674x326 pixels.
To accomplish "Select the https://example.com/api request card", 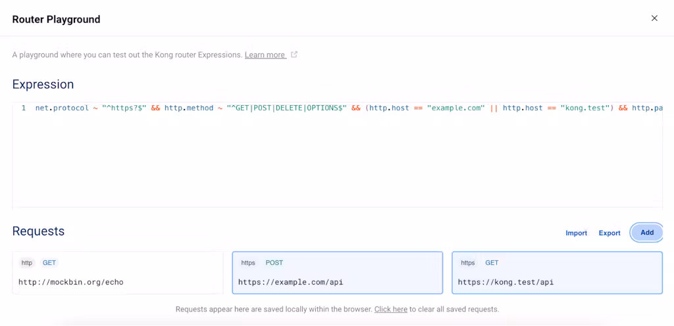I will coord(337,273).
